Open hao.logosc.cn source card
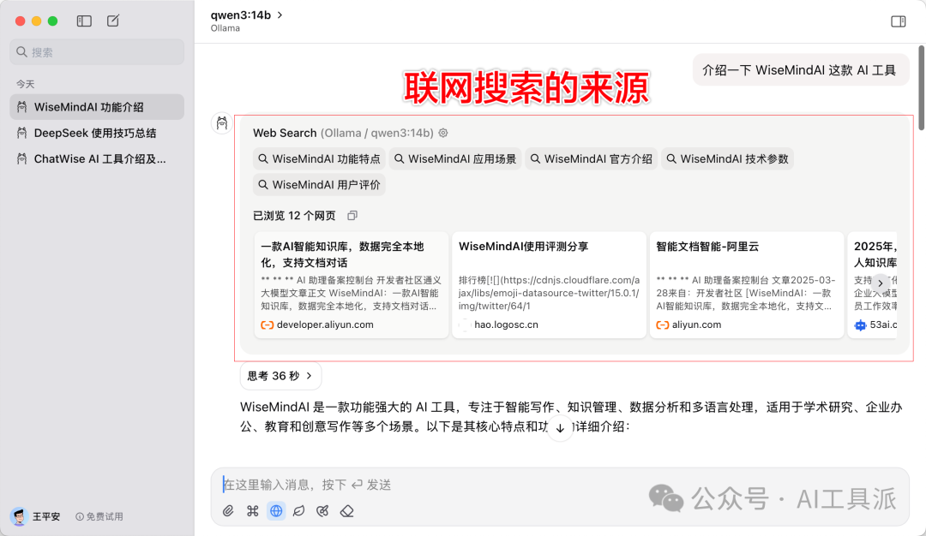Screen dimensions: 926x536 [550, 285]
